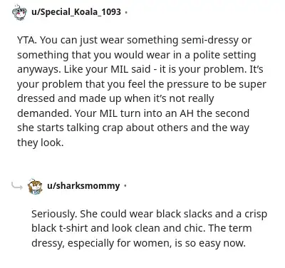
Task: Click "black t-shirt" in the sharksmommy reply
Action: point(60,228)
